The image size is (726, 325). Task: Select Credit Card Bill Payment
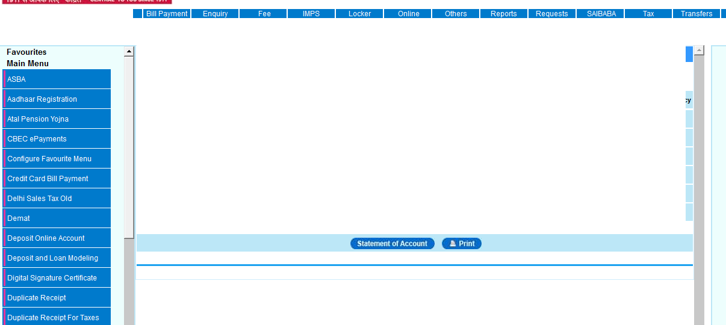tap(57, 179)
